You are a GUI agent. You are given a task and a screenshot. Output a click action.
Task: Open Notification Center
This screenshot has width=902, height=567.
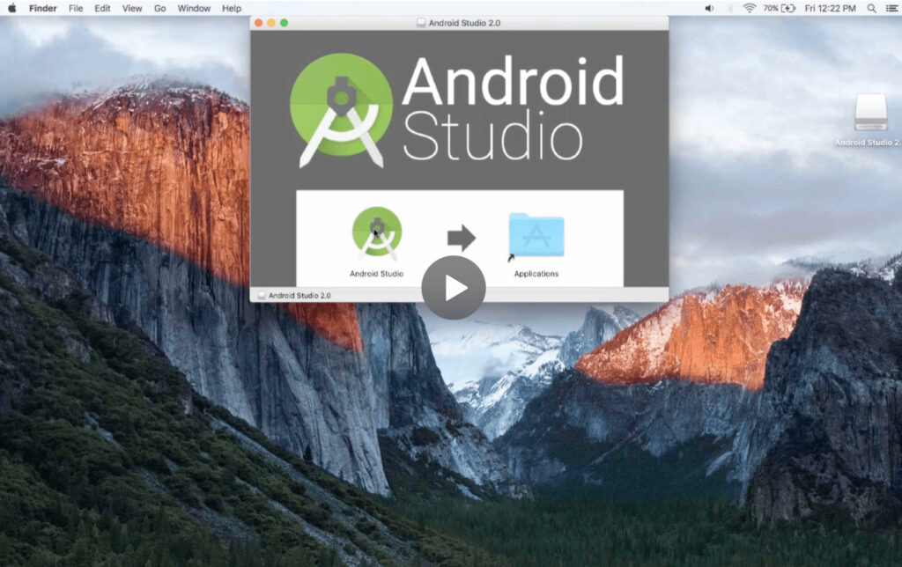[x=891, y=8]
